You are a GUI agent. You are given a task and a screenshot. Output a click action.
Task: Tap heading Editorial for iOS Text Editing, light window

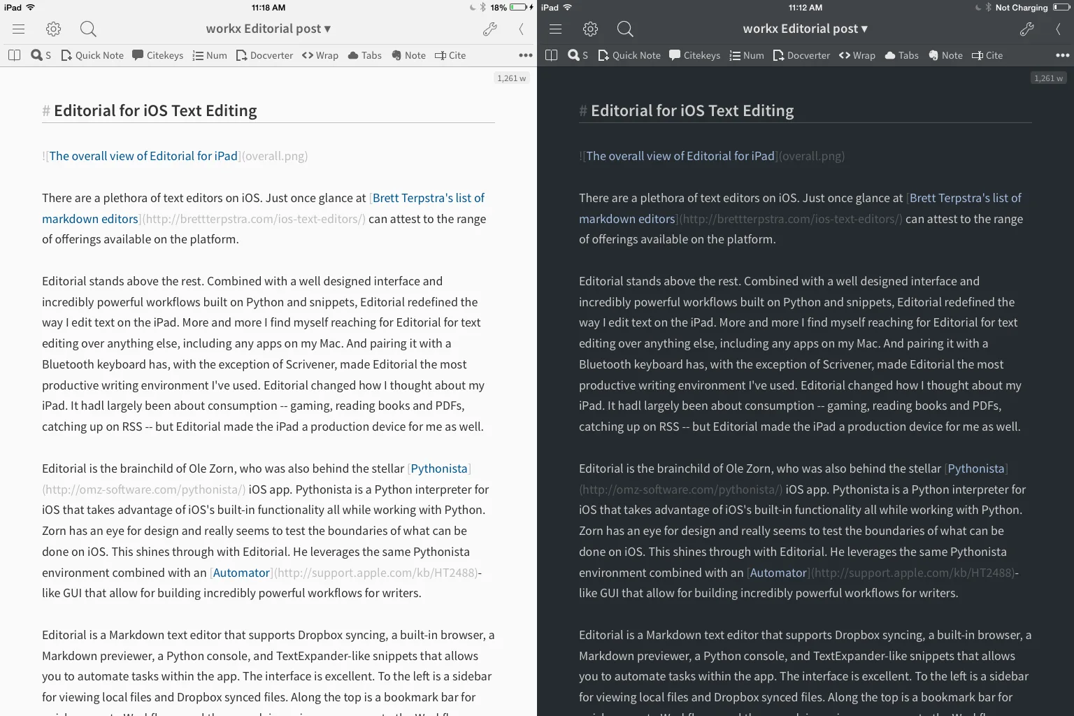(155, 110)
